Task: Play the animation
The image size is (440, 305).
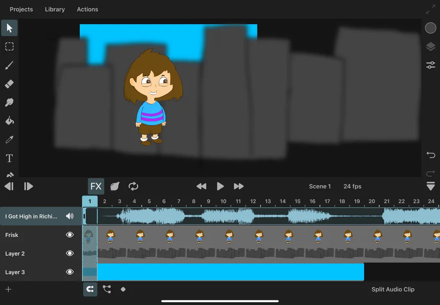Action: 220,186
